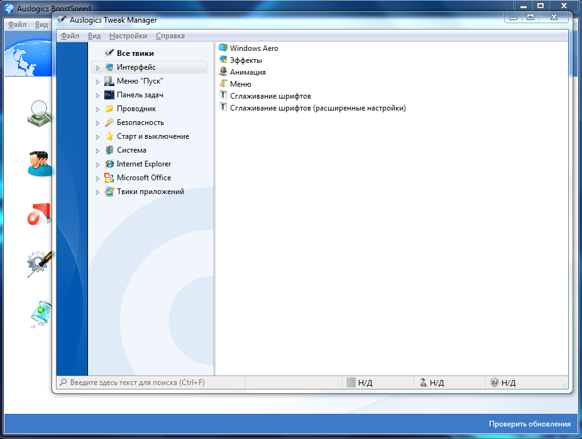Click the Безопасность key icon

point(109,122)
